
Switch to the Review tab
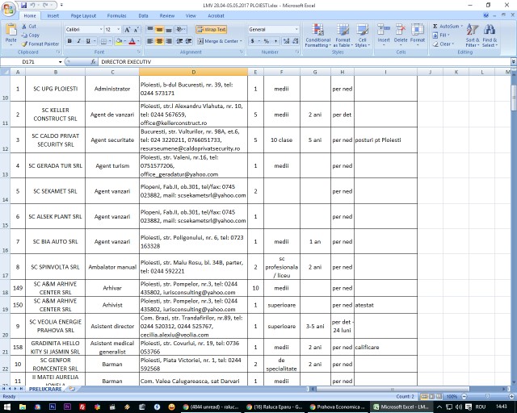pos(167,16)
